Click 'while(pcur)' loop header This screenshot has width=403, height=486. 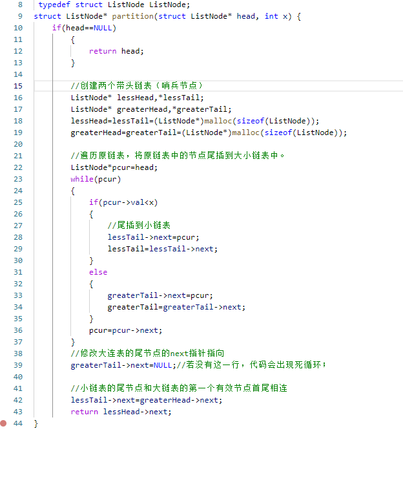96,179
